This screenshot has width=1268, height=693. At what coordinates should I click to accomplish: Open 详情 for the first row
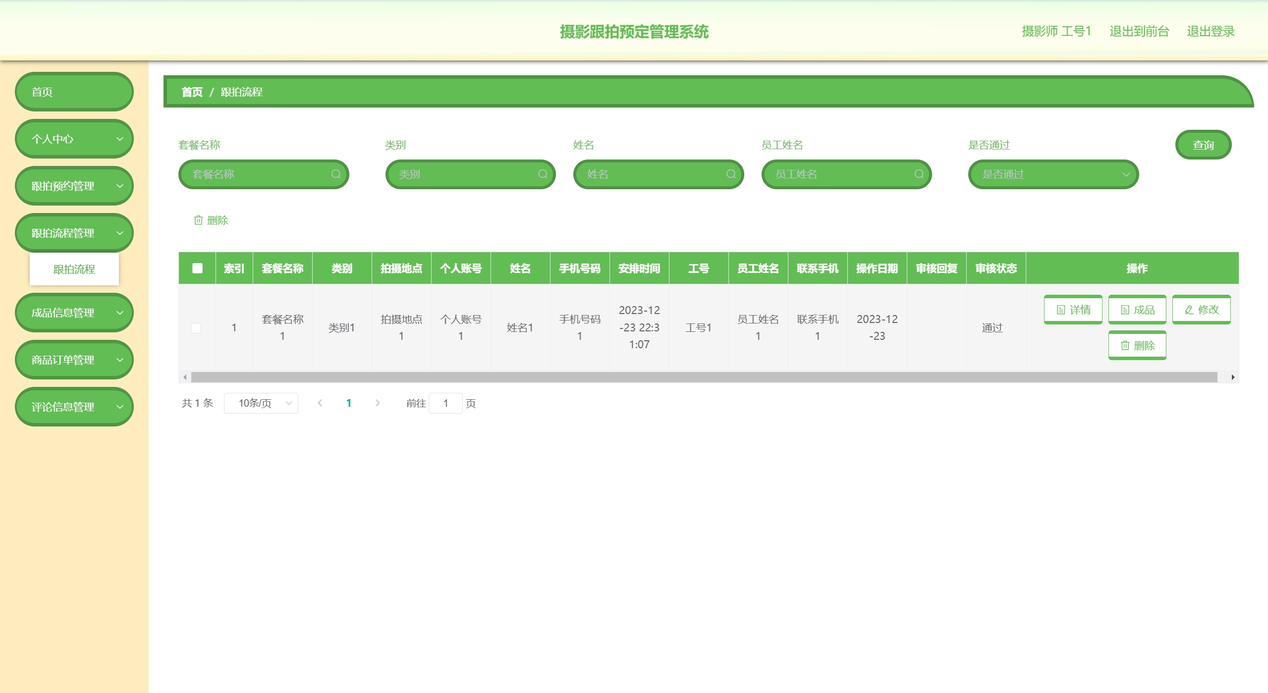pyautogui.click(x=1073, y=310)
